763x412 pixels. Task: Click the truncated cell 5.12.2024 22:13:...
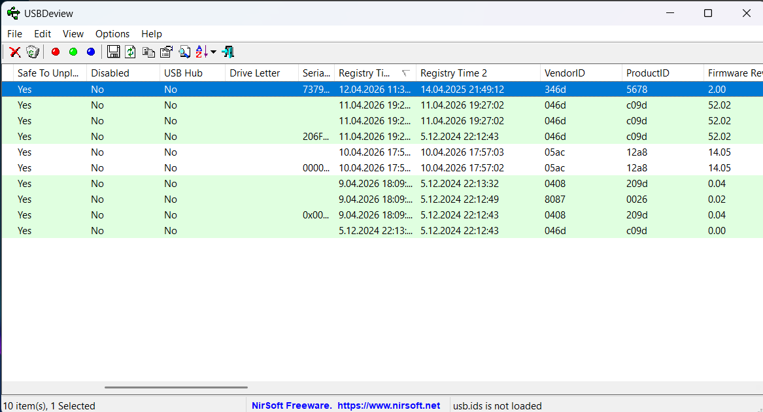(375, 231)
